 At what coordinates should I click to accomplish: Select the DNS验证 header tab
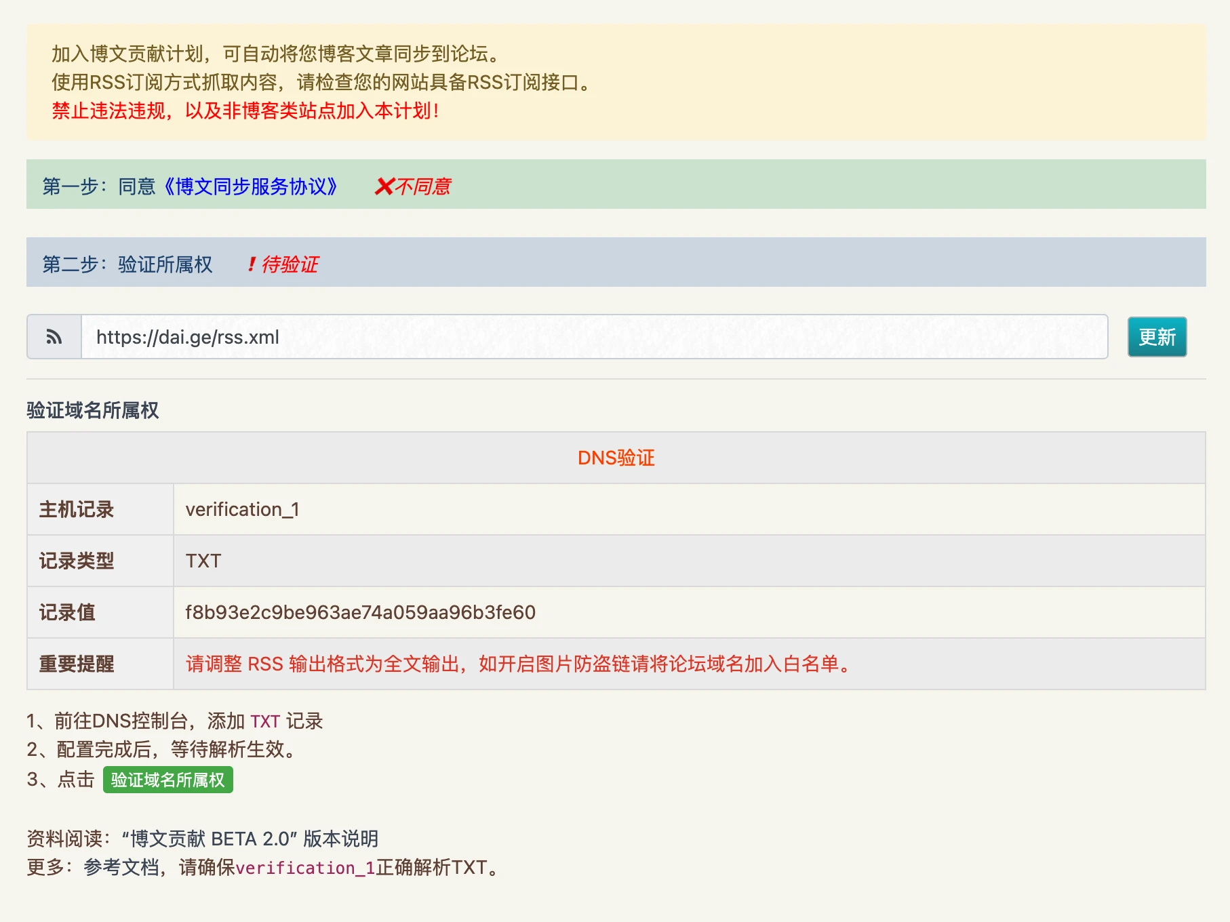coord(616,458)
